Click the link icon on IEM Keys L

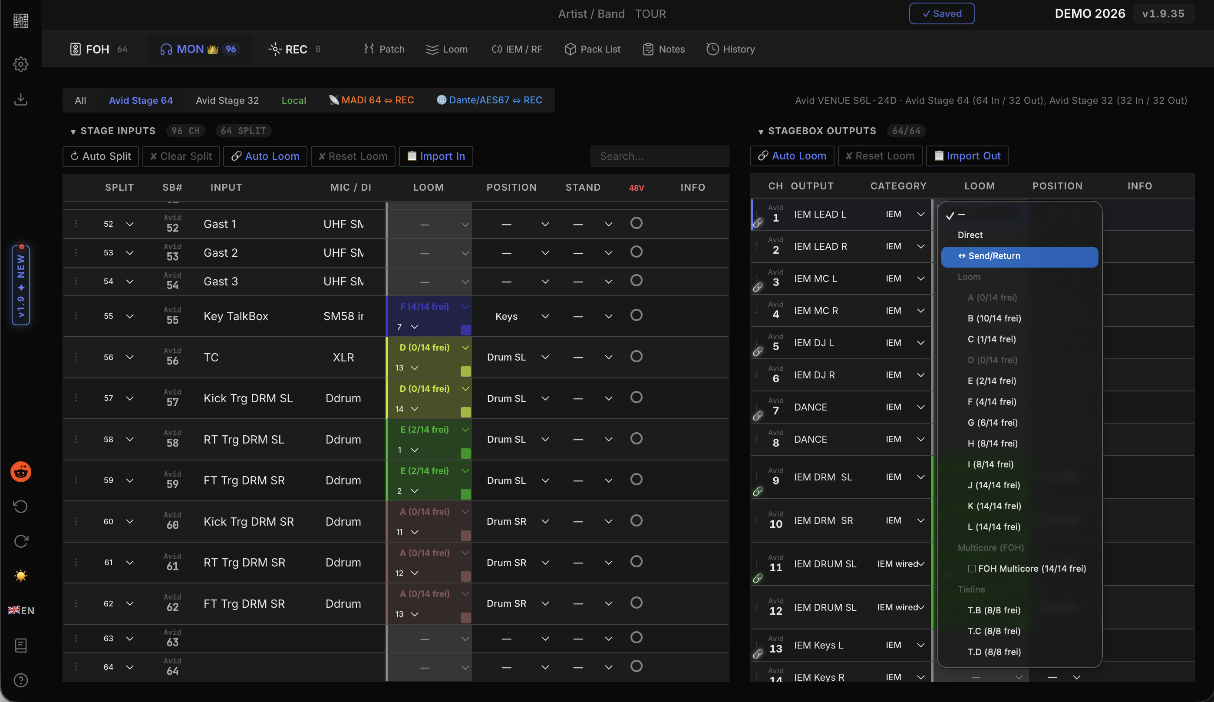click(x=758, y=654)
